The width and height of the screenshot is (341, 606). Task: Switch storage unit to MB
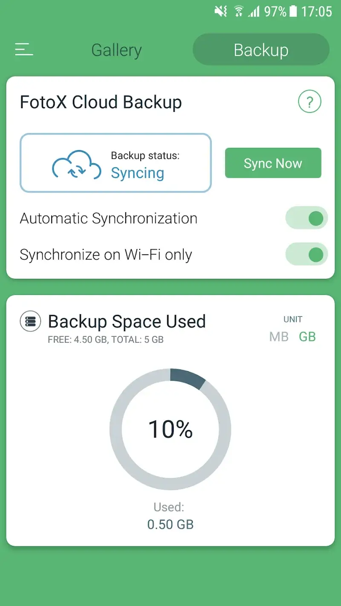coord(278,337)
